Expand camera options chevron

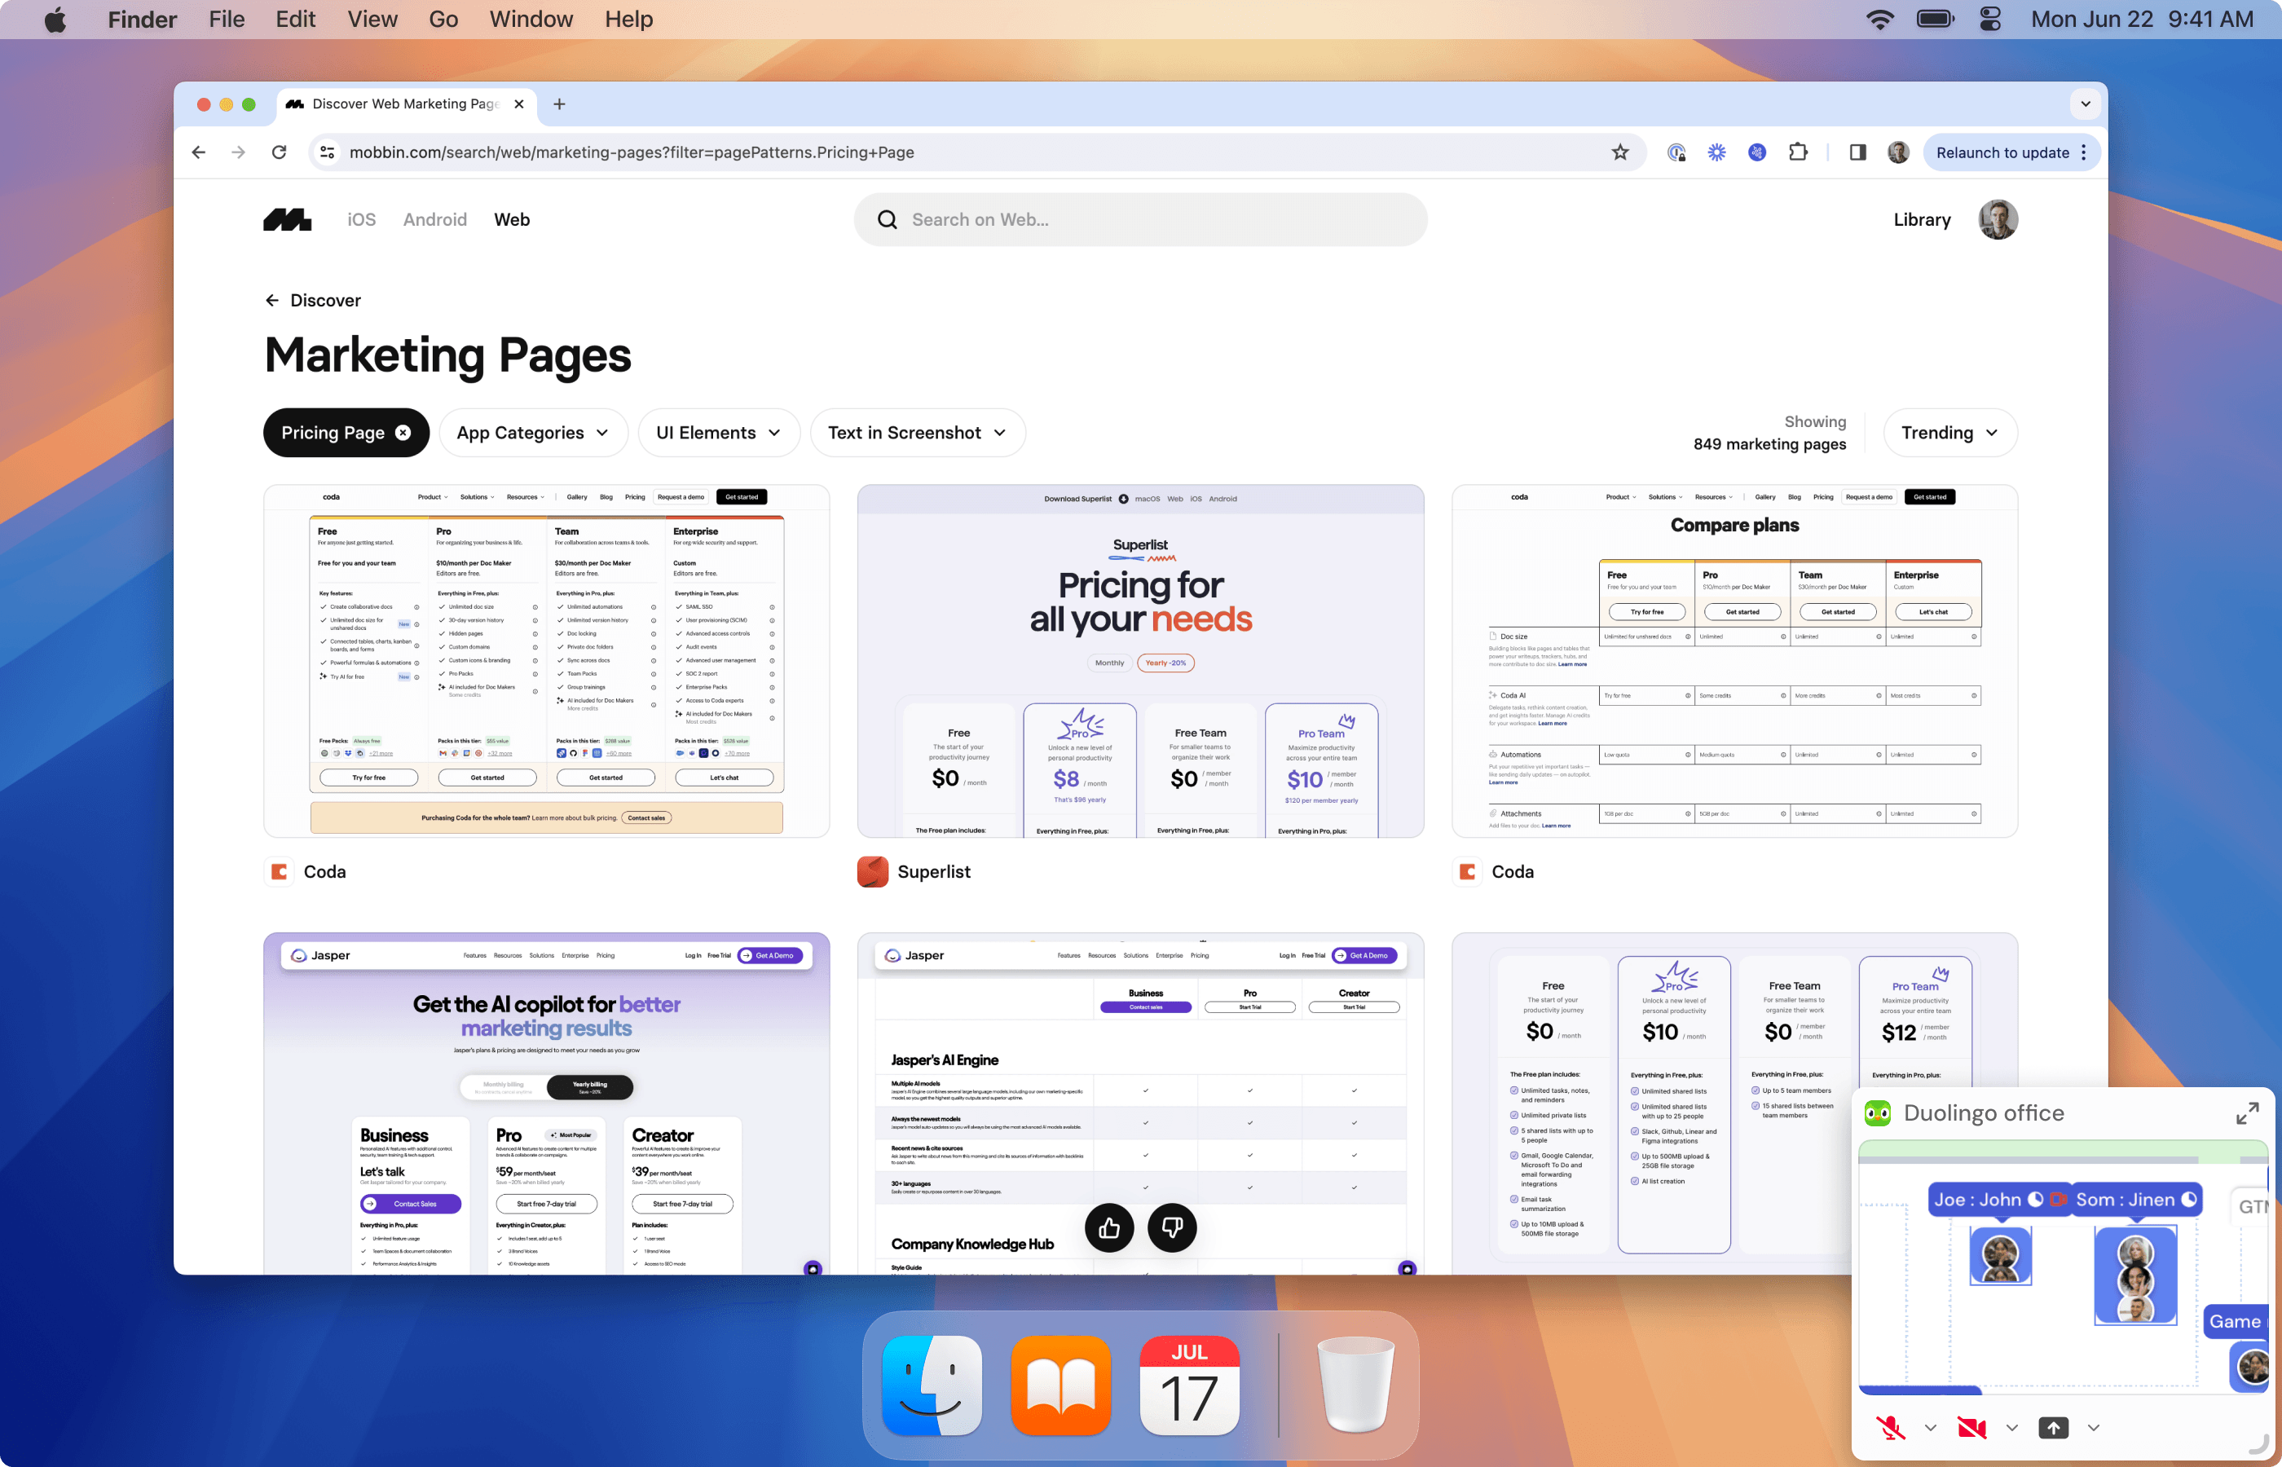click(x=2011, y=1427)
